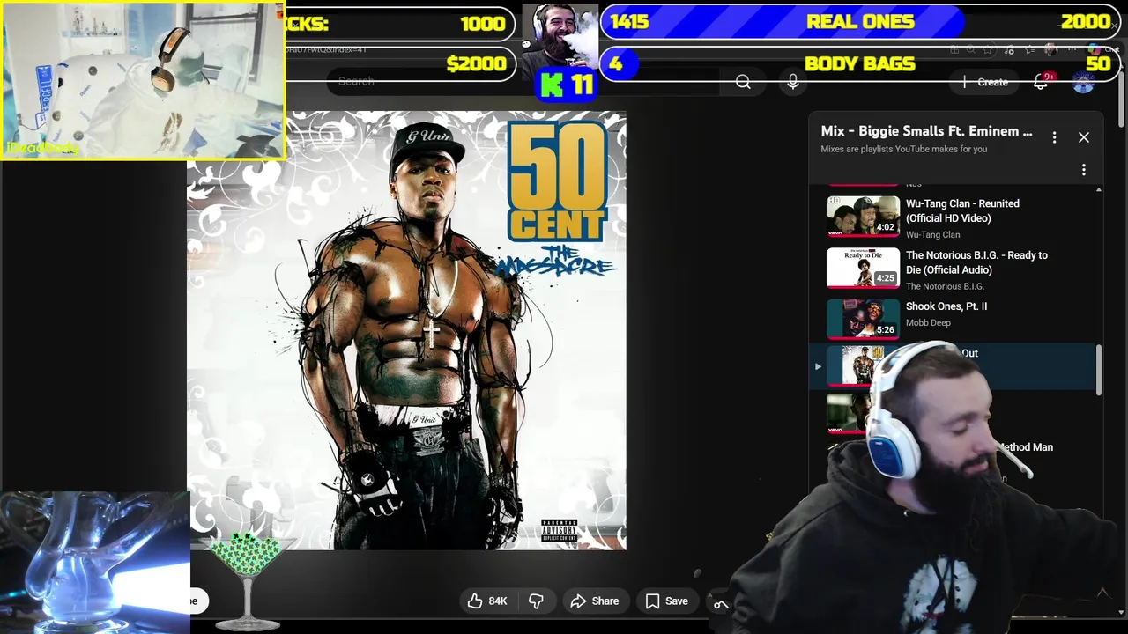Play The Notorious B.I.G. - Ready to Die
The height and width of the screenshot is (634, 1128).
click(x=976, y=262)
